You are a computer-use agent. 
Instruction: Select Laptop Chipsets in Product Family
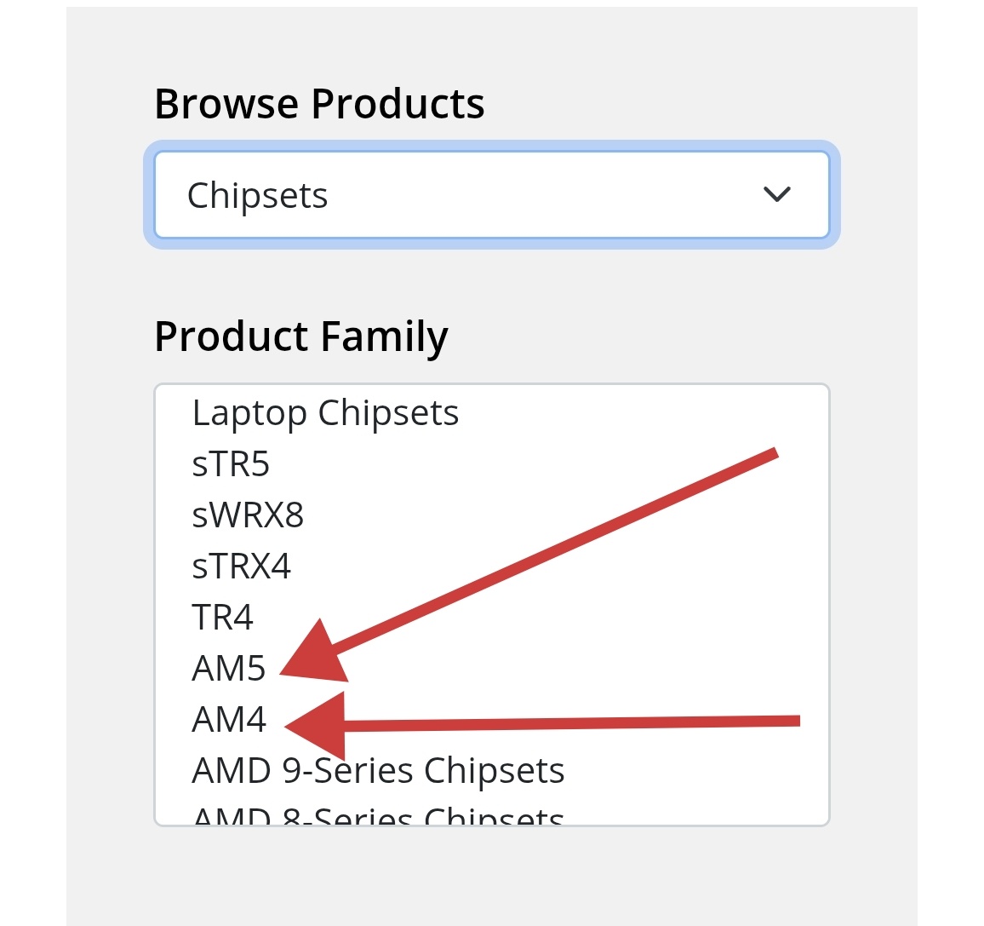coord(325,413)
